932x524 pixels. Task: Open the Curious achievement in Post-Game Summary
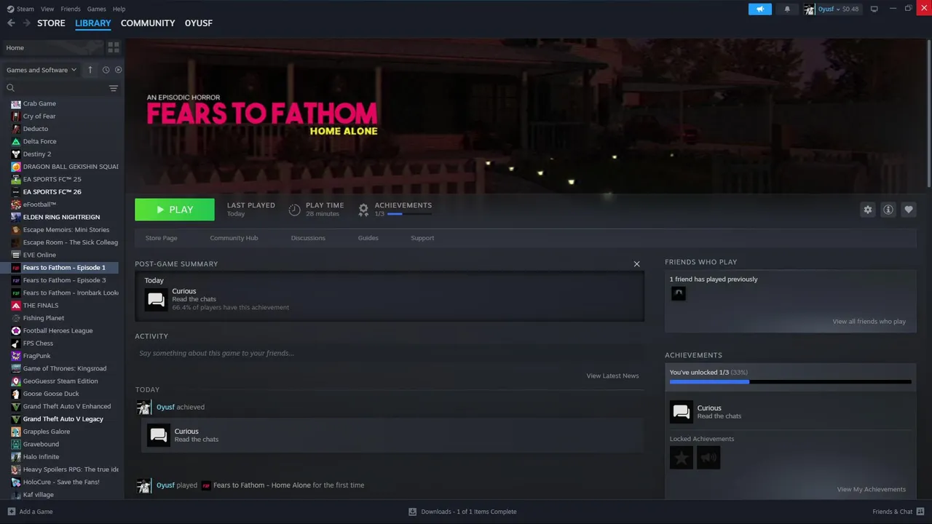pyautogui.click(x=156, y=299)
